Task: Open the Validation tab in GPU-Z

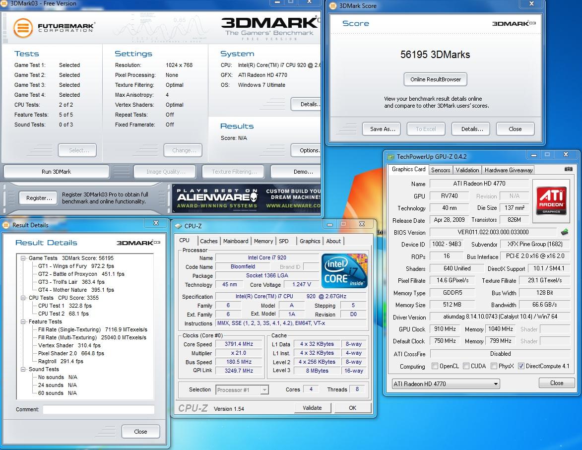Action: click(x=467, y=170)
